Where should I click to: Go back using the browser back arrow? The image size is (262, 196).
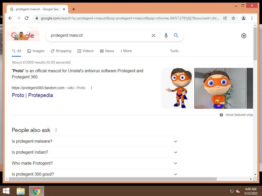click(x=10, y=18)
